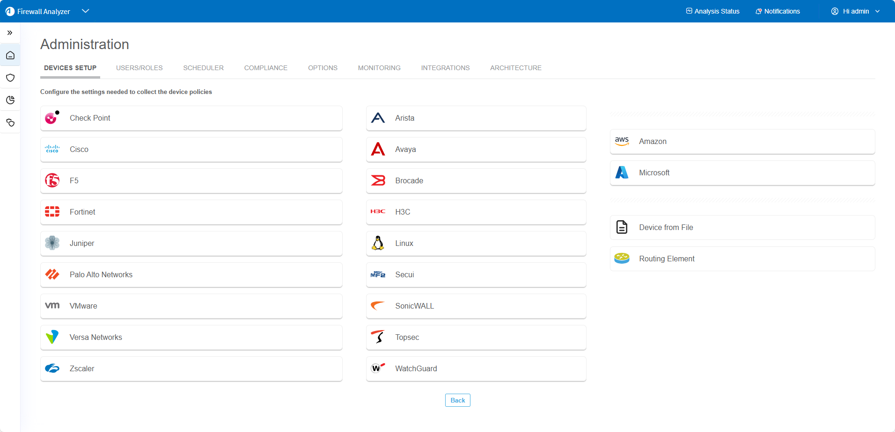
Task: Expand the left sidebar with double chevron
Action: pyautogui.click(x=10, y=33)
